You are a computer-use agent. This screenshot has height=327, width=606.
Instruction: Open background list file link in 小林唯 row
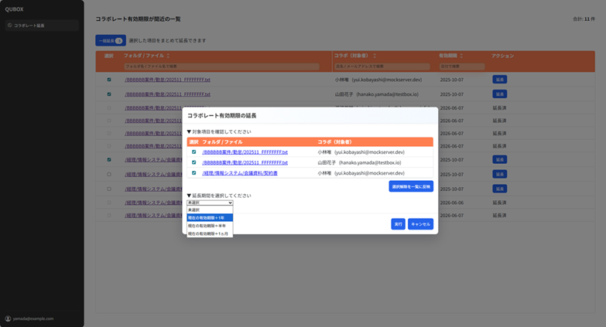tap(167, 80)
